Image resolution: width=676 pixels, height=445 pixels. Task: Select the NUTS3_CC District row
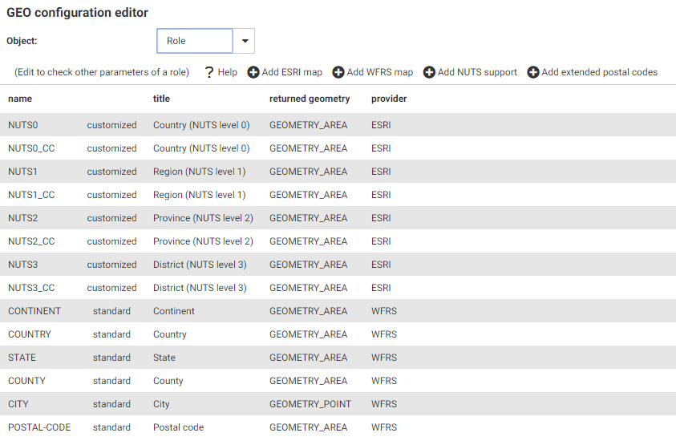[x=31, y=288]
